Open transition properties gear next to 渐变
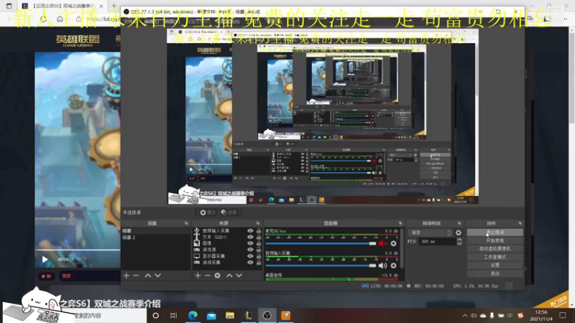 click(x=459, y=233)
